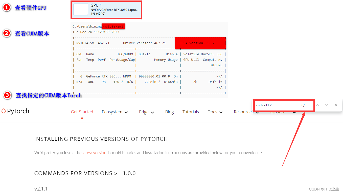Viewport: 343px width, 193px height.
Task: Click the '00000000:01:00.0' bus ID value
Action: [154, 76]
